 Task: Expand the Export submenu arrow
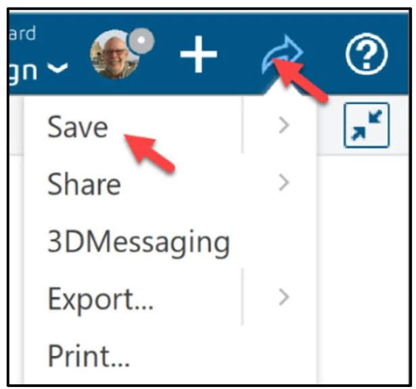point(283,297)
